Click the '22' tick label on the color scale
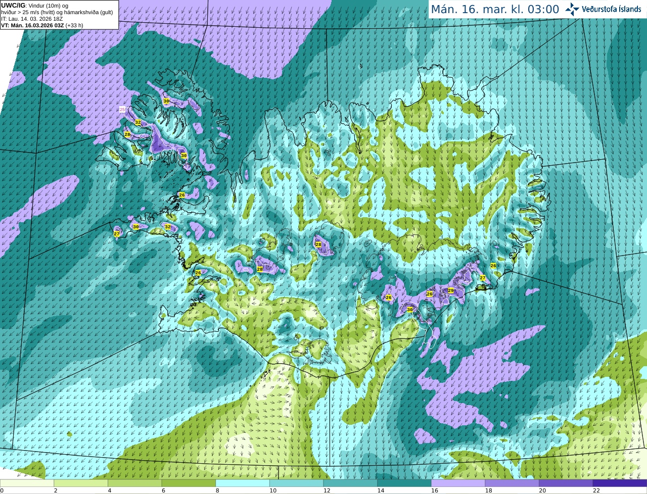This screenshot has width=647, height=494. tap(596, 490)
